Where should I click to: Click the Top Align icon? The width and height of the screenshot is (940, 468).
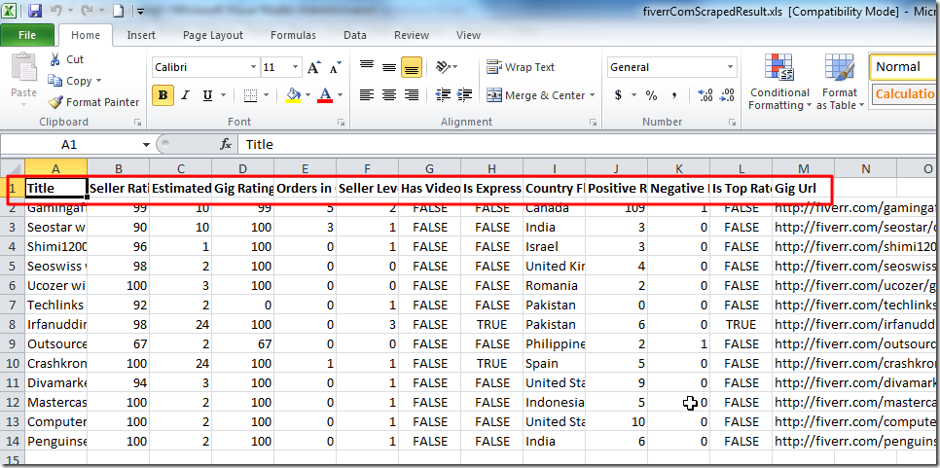[x=366, y=67]
